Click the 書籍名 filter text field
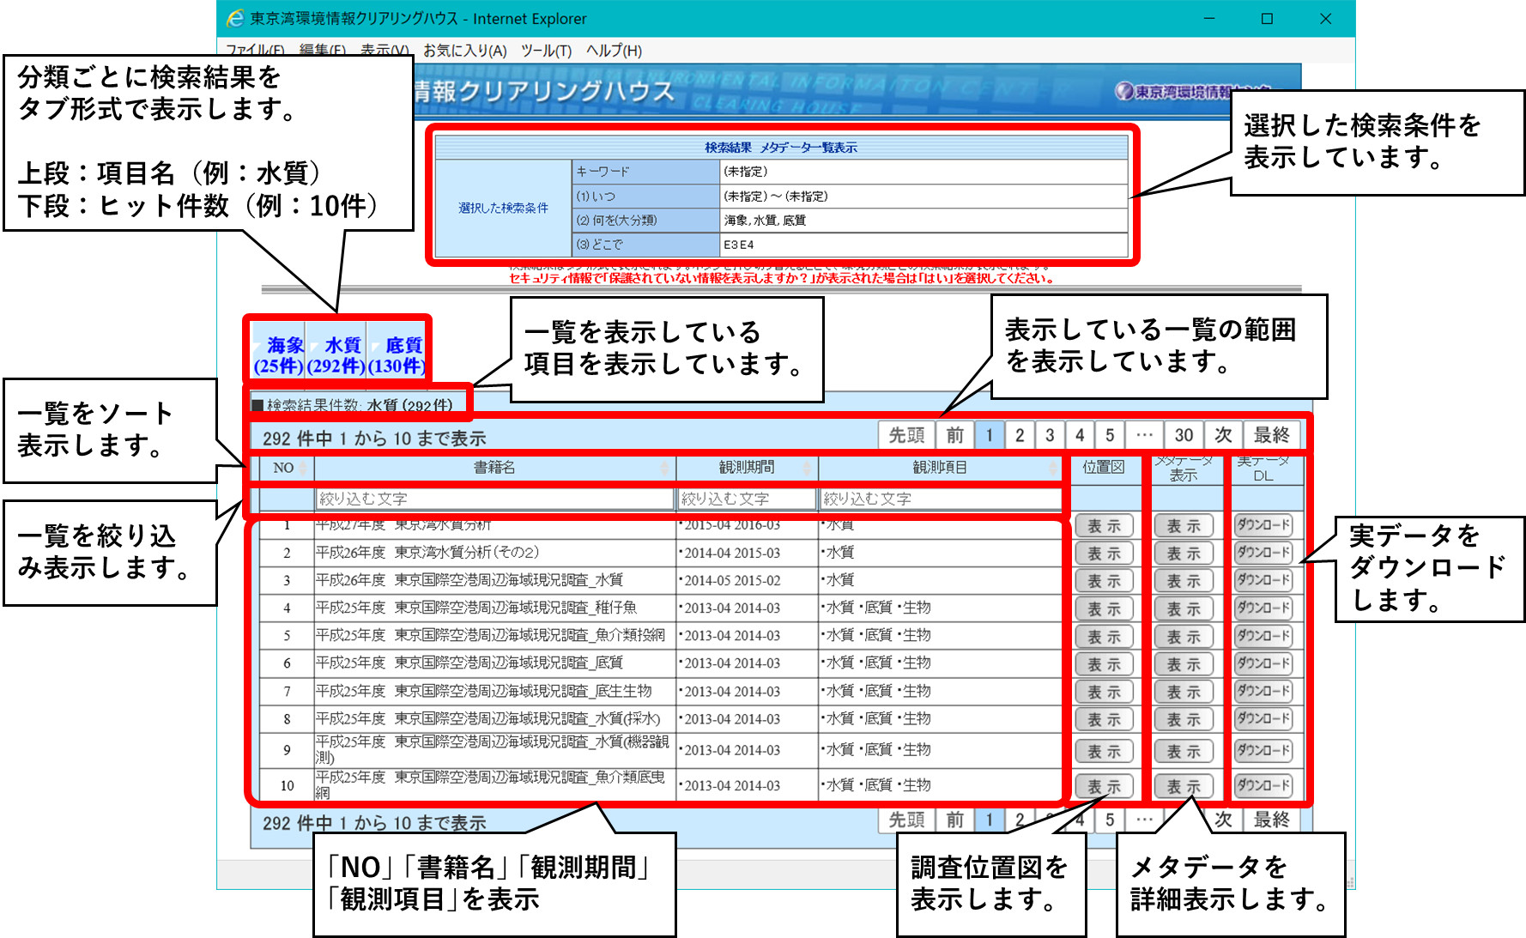The height and width of the screenshot is (938, 1526). [x=494, y=499]
